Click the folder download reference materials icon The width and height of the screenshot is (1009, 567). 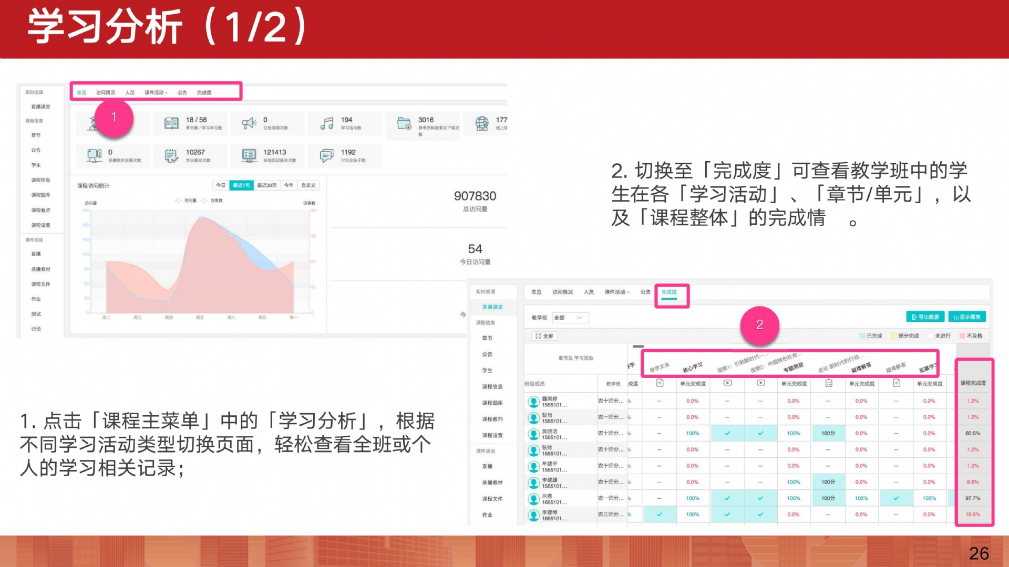[404, 123]
